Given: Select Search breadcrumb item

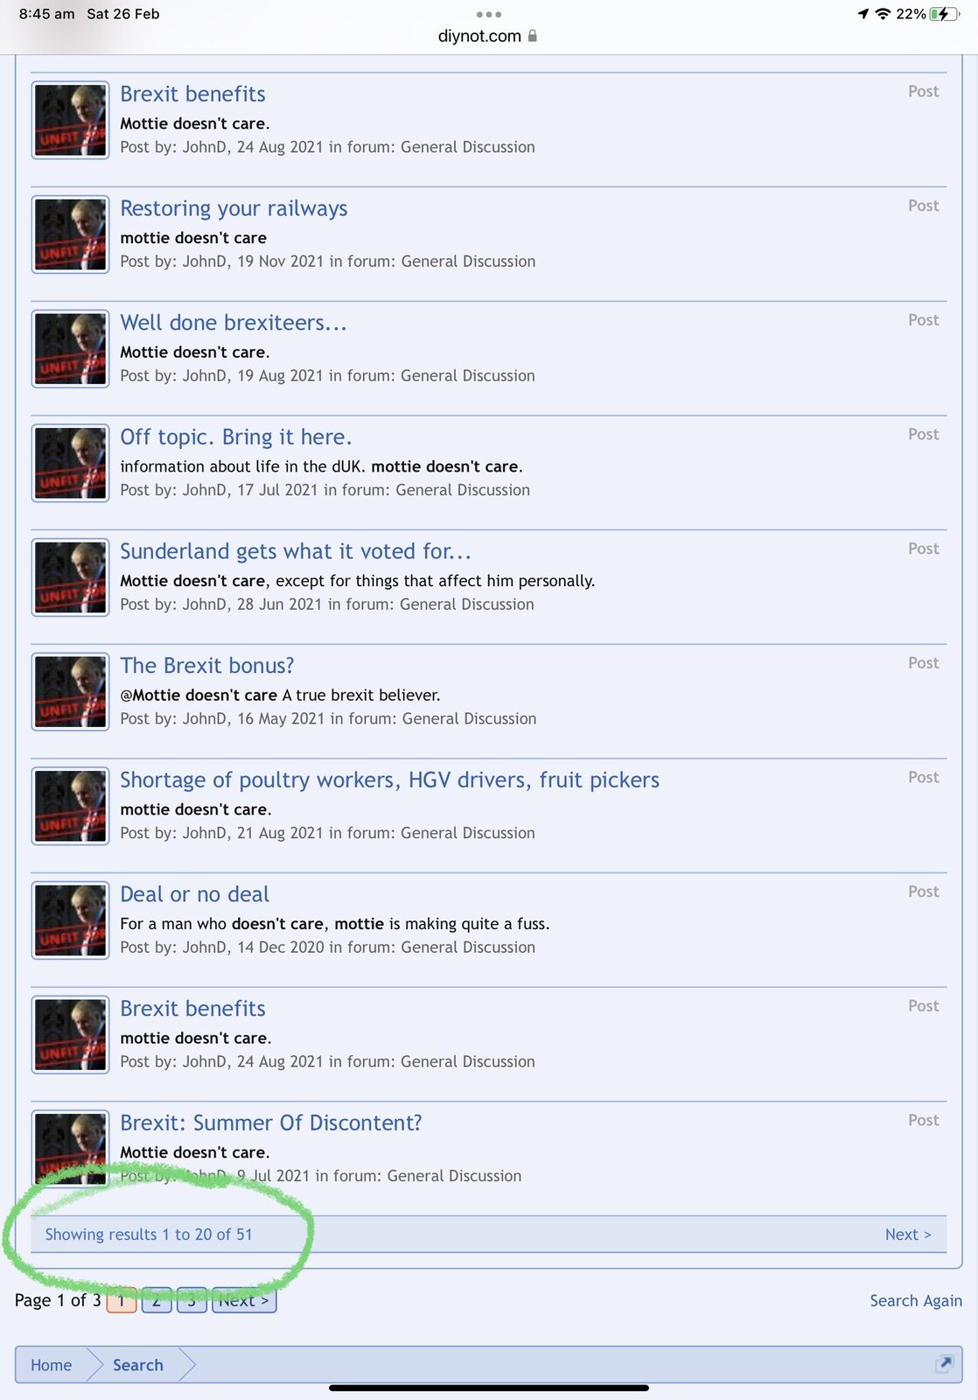Looking at the screenshot, I should pos(138,1365).
